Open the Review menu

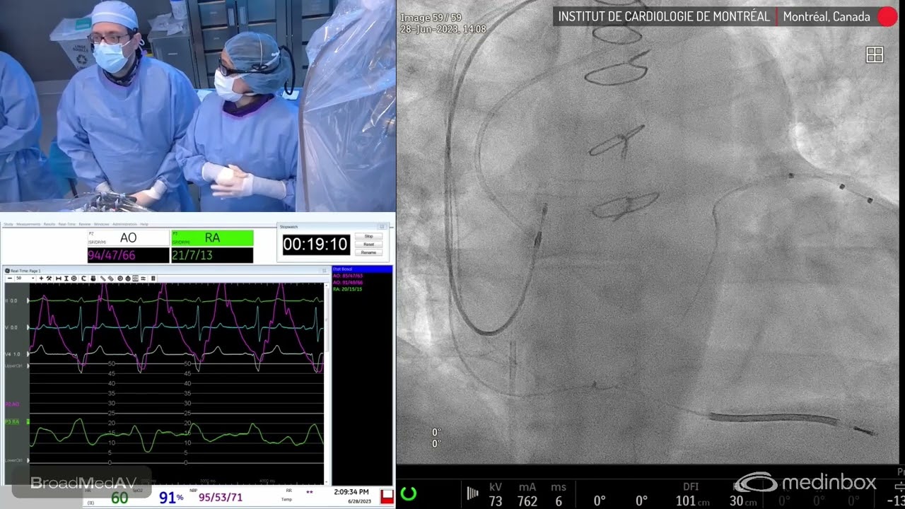point(85,224)
